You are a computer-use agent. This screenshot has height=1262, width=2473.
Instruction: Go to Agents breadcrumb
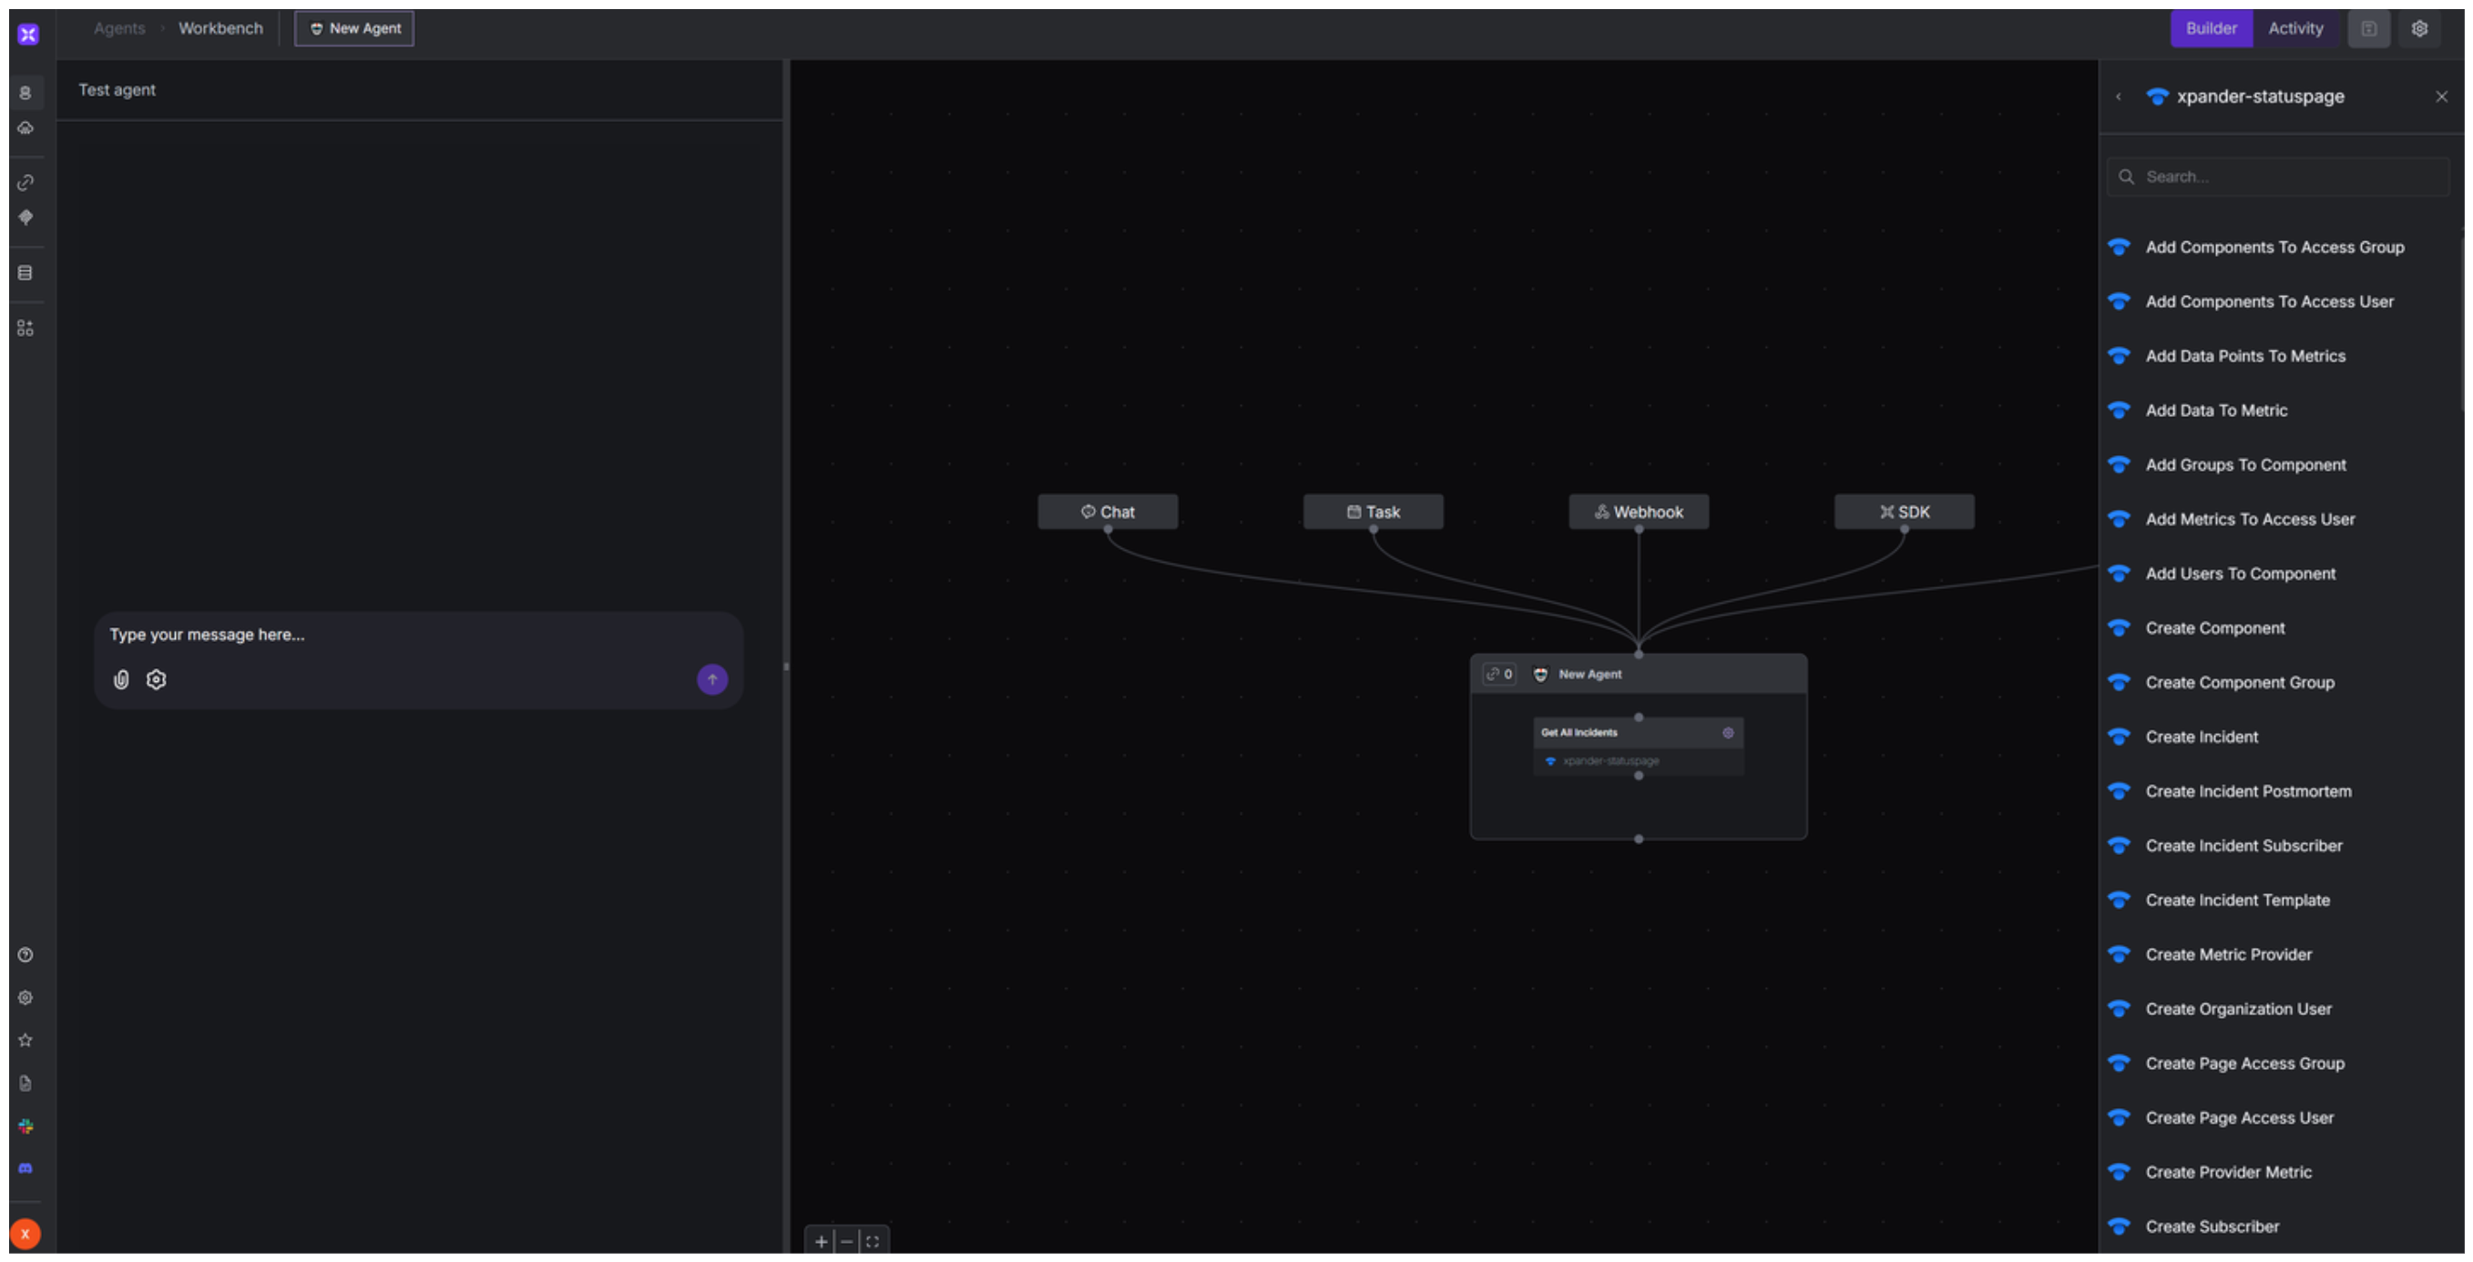(119, 29)
